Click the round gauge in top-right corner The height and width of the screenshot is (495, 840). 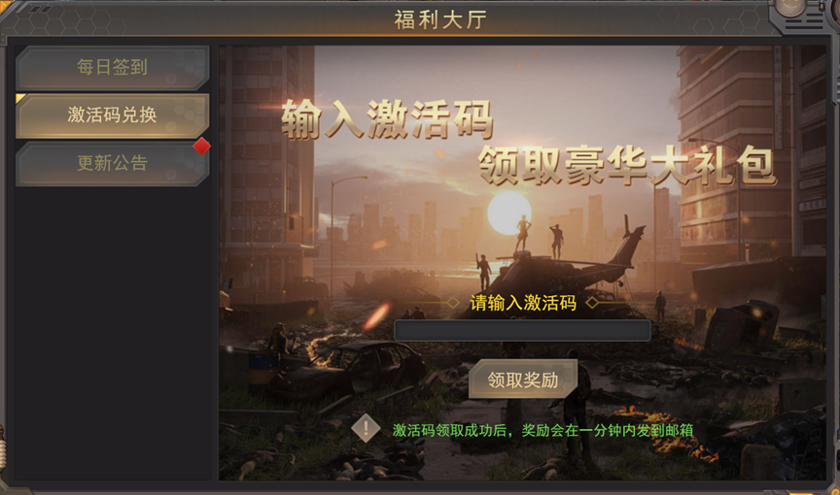click(790, 7)
